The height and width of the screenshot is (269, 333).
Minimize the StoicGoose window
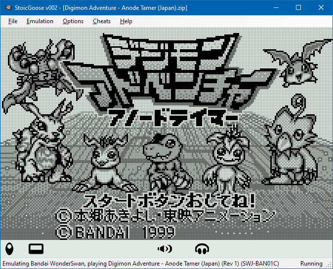point(276,7)
